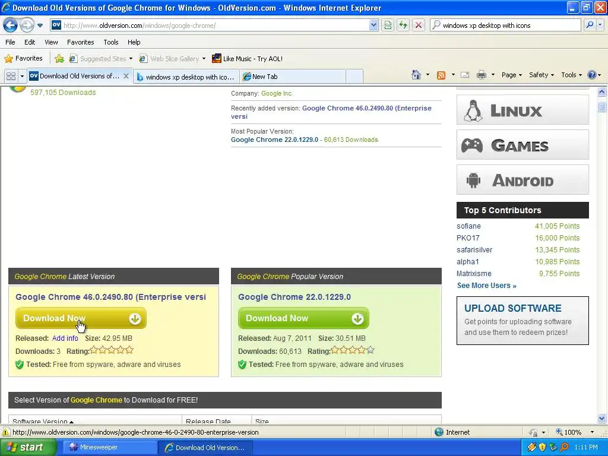Expand the address bar history dropdown
This screenshot has height=456, width=608.
(x=373, y=26)
